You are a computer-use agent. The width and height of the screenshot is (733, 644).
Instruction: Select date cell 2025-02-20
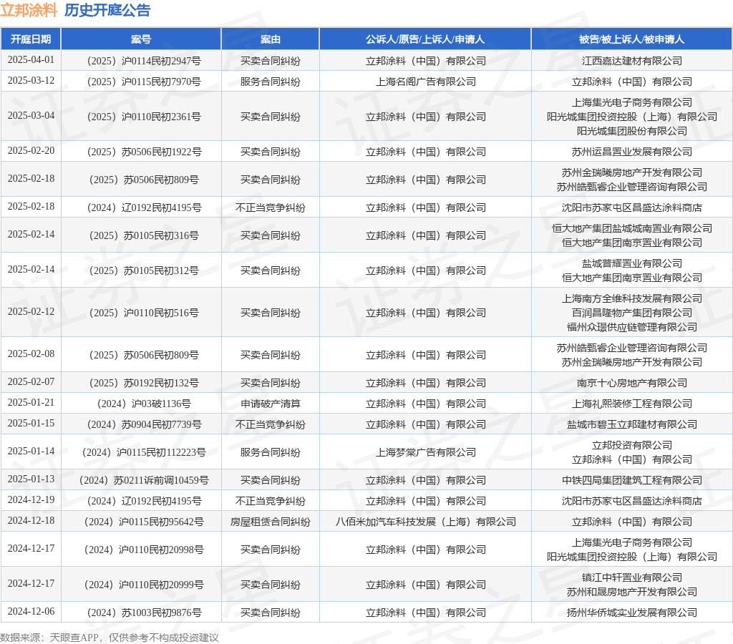(31, 150)
